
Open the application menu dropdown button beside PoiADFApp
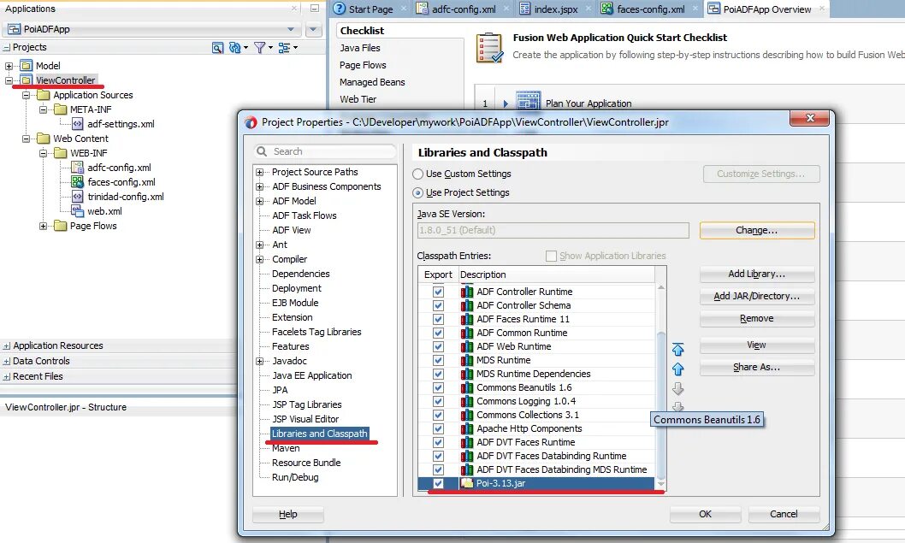point(313,29)
